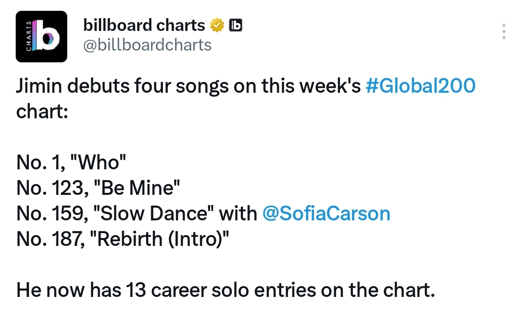Click the word "chart:" on second line
Image resolution: width=530 pixels, height=321 pixels.
coord(42,111)
